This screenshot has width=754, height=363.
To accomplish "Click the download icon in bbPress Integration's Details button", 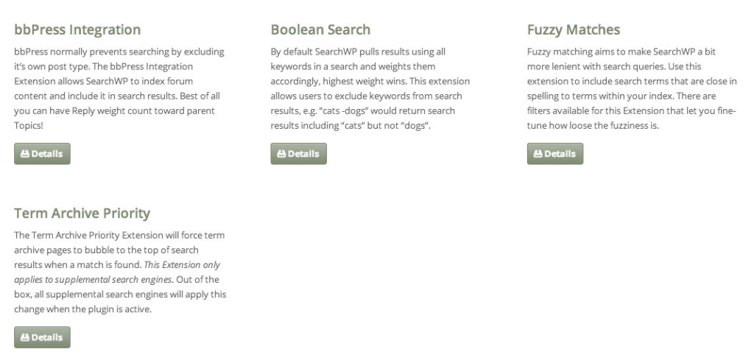I will 25,154.
